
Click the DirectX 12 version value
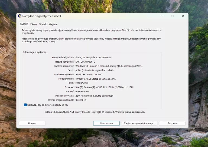pos(81,100)
